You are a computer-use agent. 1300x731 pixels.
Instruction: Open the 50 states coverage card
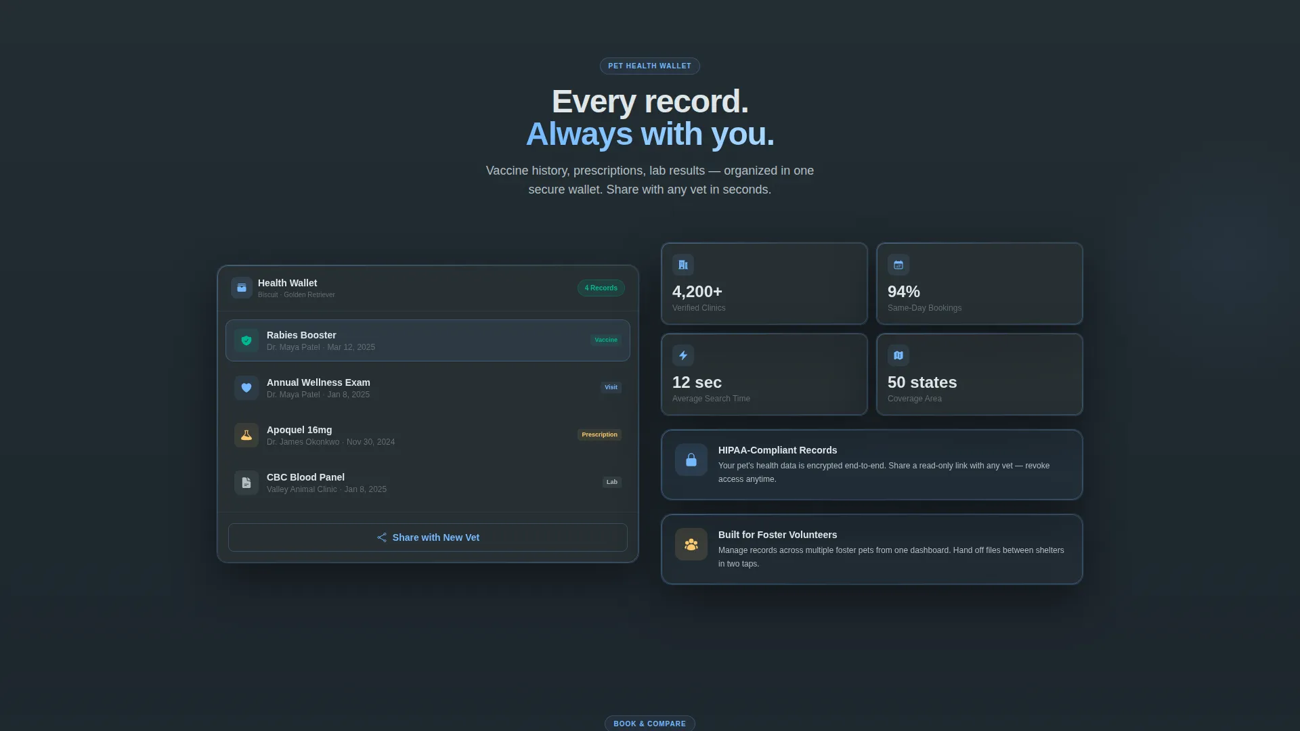click(980, 374)
